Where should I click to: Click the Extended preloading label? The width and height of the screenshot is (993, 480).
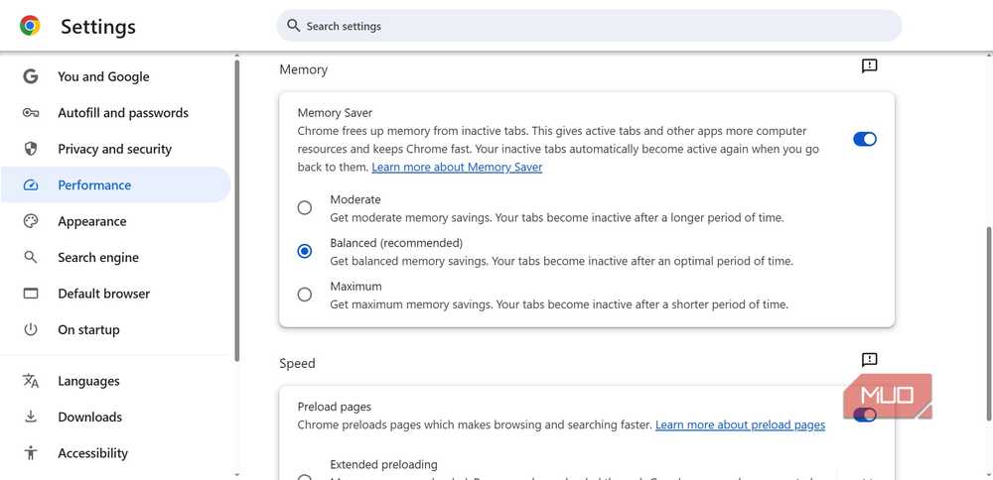click(383, 464)
